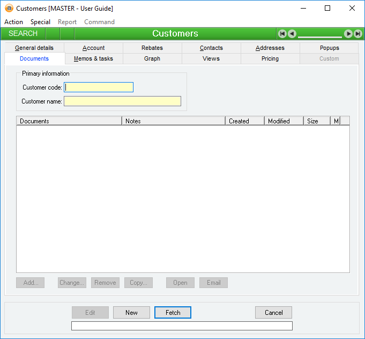The height and width of the screenshot is (339, 365).
Task: Select the Rebates tab
Action: [x=152, y=48]
